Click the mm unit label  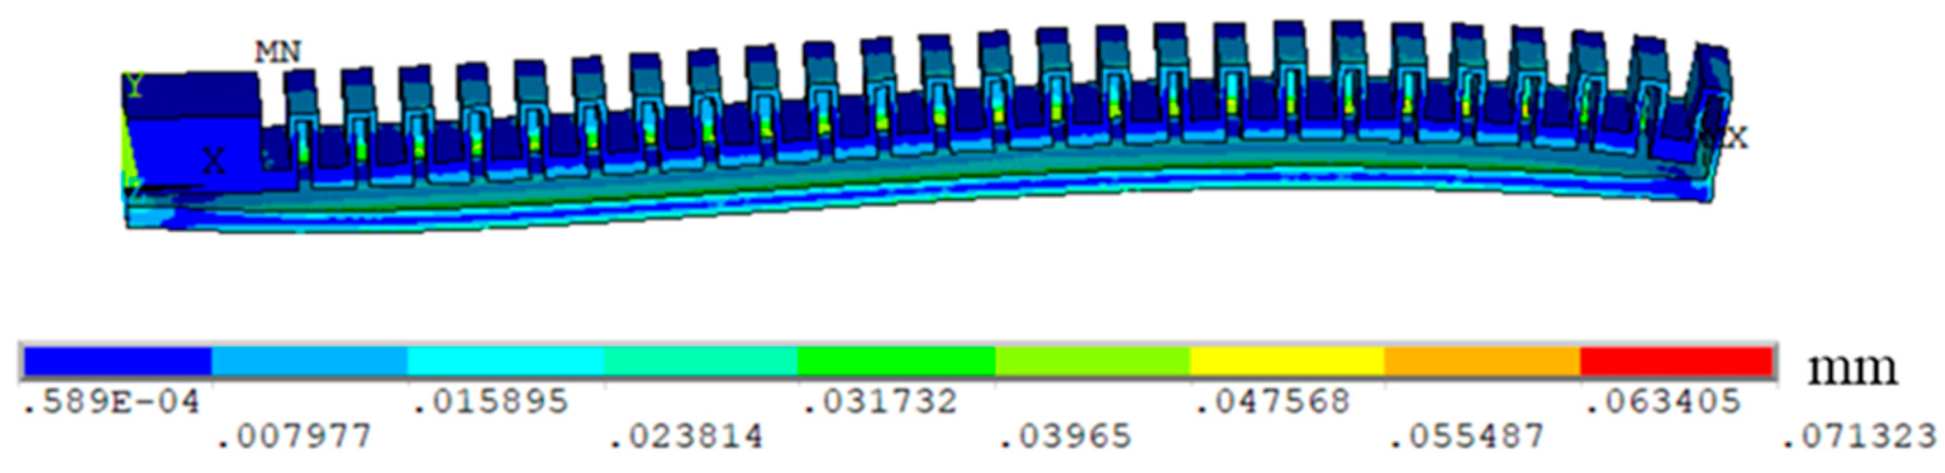click(1851, 369)
